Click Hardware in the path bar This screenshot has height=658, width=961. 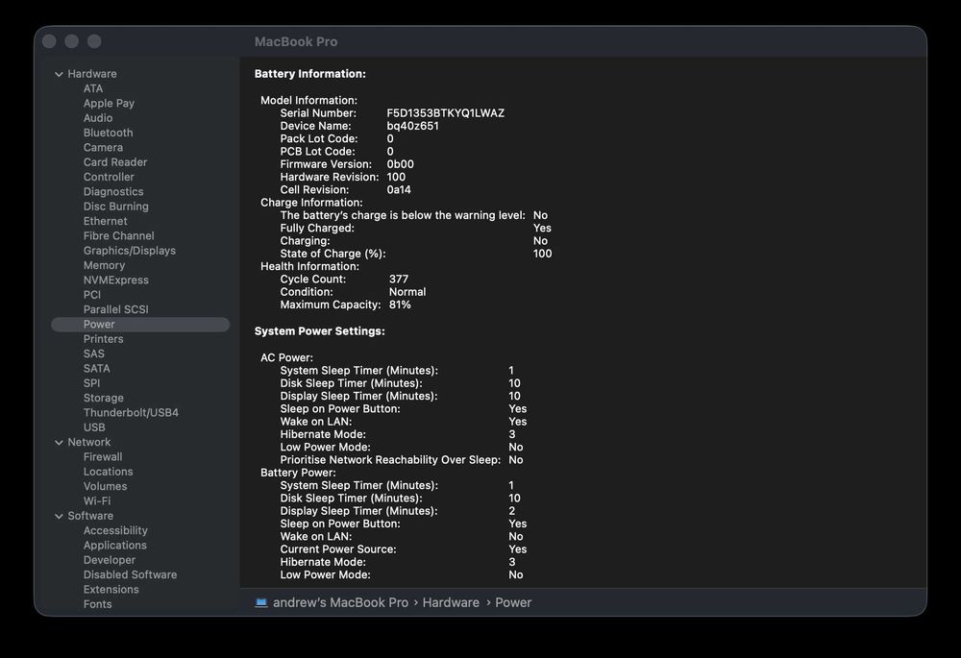[x=451, y=602]
